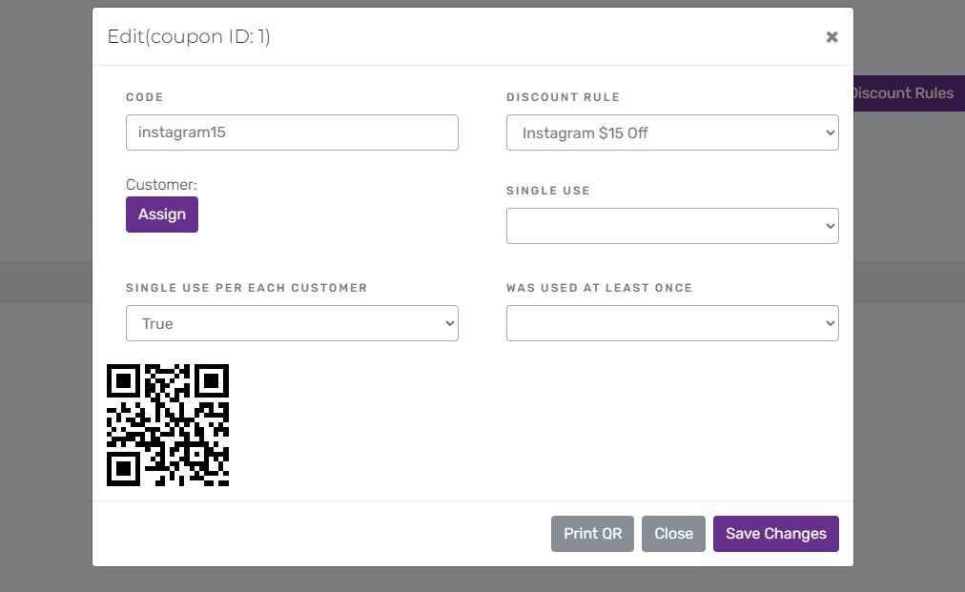Open Single Use Per Each Customer dropdown
Screen dimensions: 965x592
pos(292,323)
